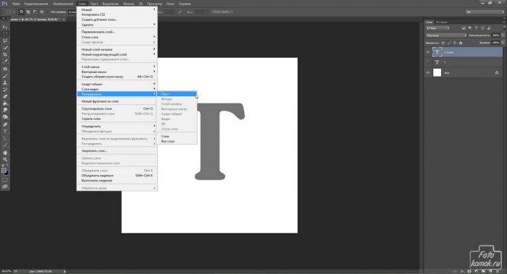
Task: Select the Path Selection tool
Action: (x=5, y=139)
